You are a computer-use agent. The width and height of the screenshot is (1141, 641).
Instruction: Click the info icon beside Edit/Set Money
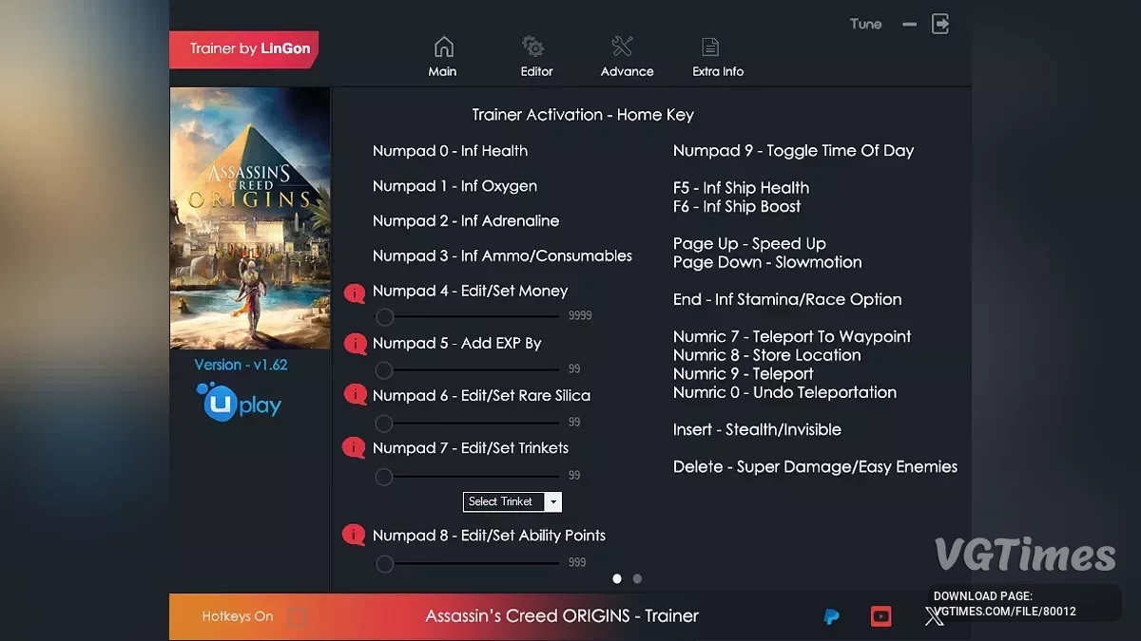coord(355,292)
